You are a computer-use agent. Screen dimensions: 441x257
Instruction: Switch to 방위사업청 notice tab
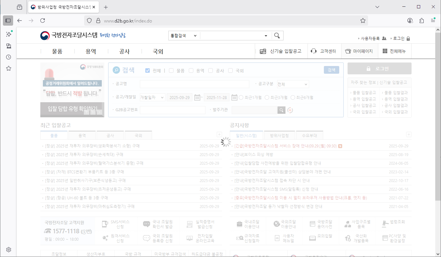click(279, 136)
